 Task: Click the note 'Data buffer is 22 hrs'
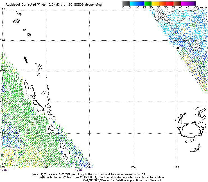(57, 177)
